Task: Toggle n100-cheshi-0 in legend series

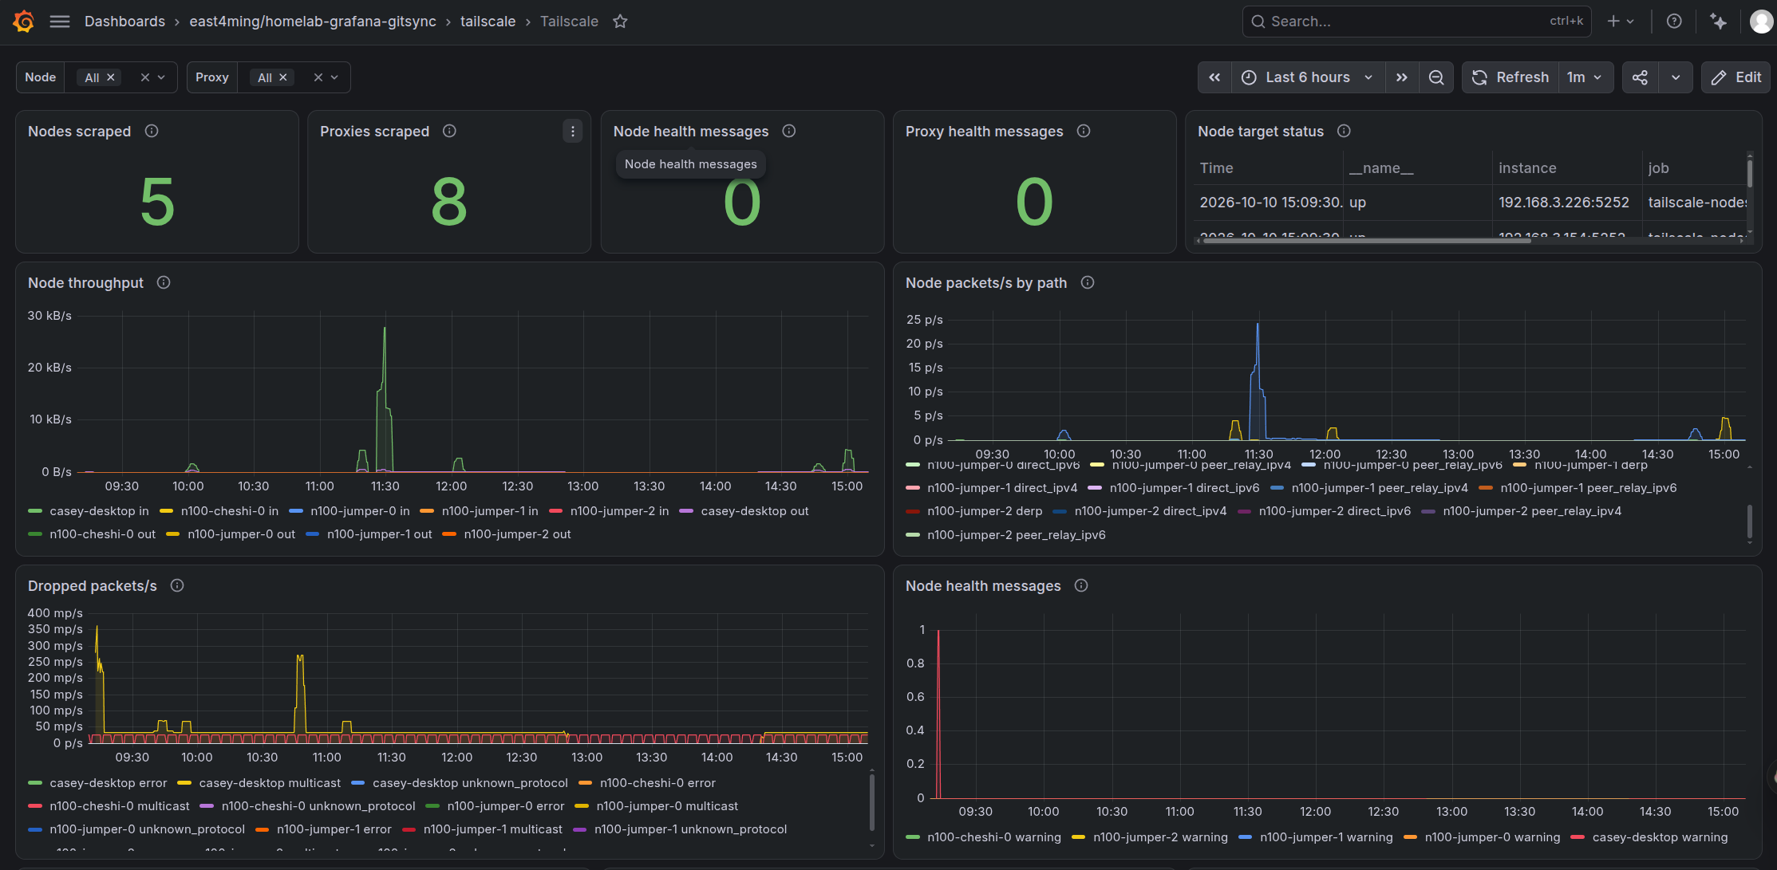Action: coord(230,511)
